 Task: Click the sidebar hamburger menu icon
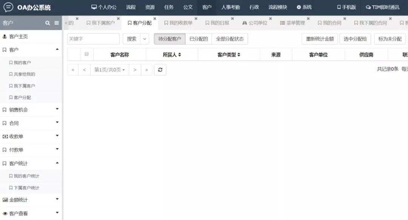tap(57, 23)
